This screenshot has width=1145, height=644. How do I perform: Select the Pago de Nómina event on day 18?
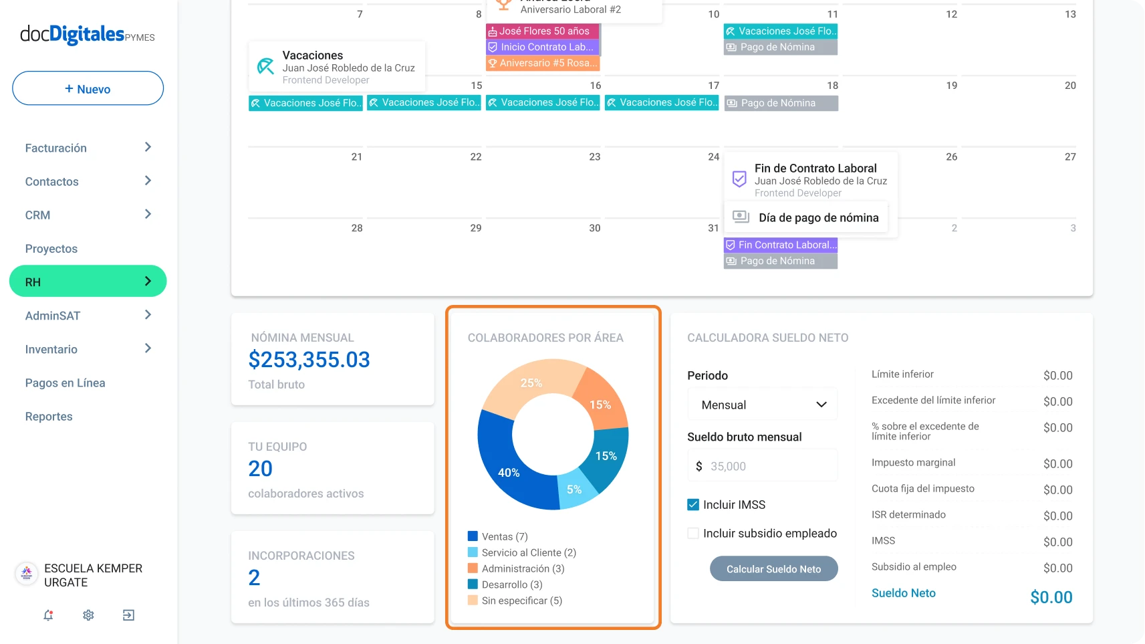(781, 103)
